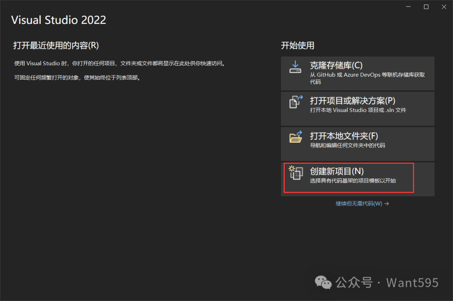Minimize the Visual Studio window

coord(408,7)
